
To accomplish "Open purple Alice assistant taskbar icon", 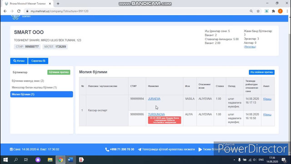I will [x=38, y=160].
